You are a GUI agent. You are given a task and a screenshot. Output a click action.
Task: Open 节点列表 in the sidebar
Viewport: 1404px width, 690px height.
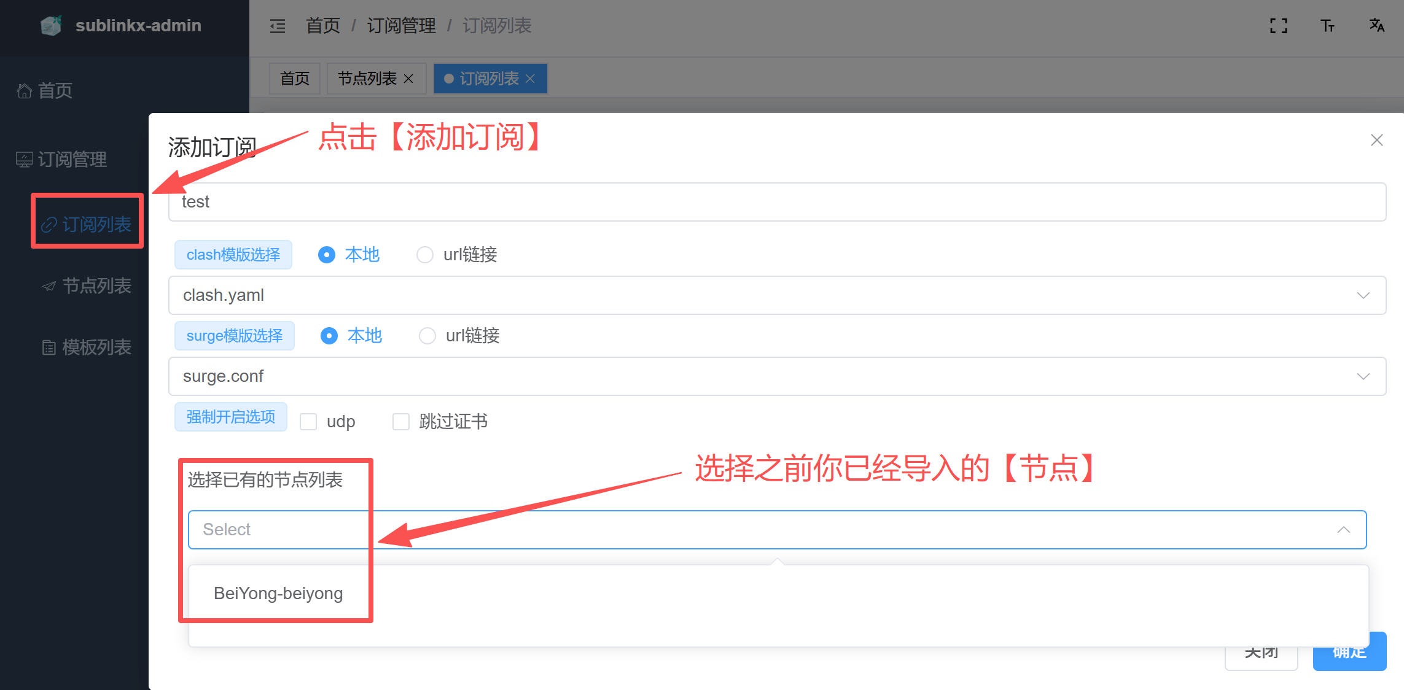pyautogui.click(x=96, y=286)
